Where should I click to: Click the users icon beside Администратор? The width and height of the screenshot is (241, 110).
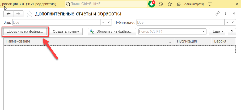point(178,4)
